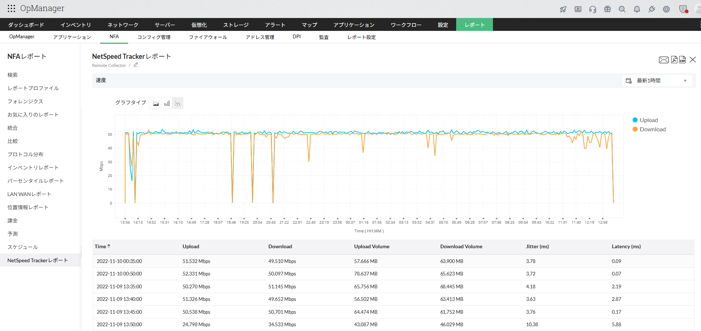Screen dimensions: 701x331
Task: Switch to the コンフィグ管理 sub-tab
Action: (154, 37)
